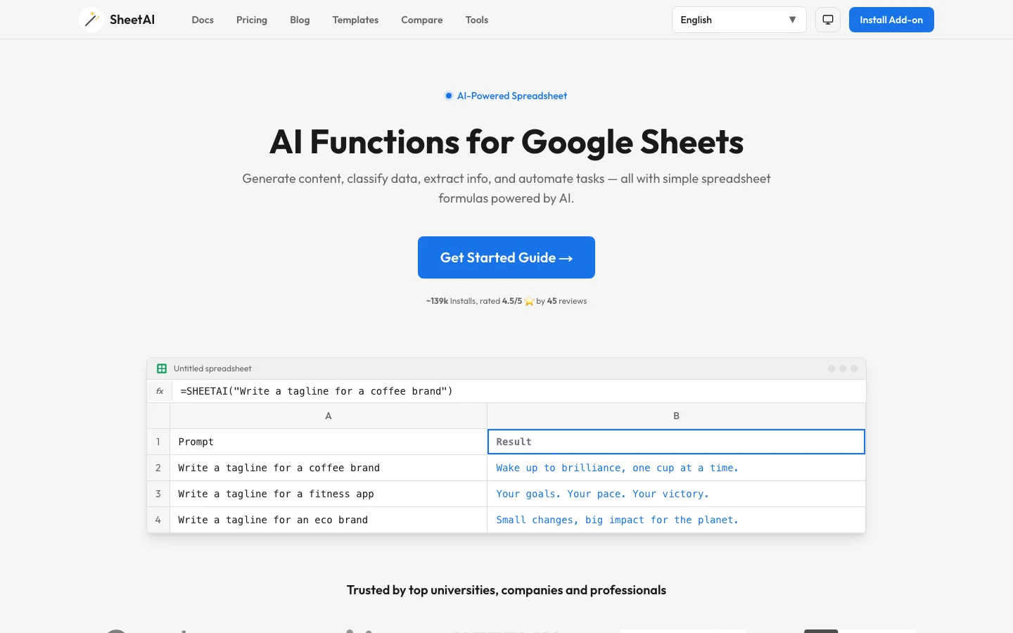Click the formula bar with SHEETAI formula
This screenshot has width=1013, height=633.
519,391
